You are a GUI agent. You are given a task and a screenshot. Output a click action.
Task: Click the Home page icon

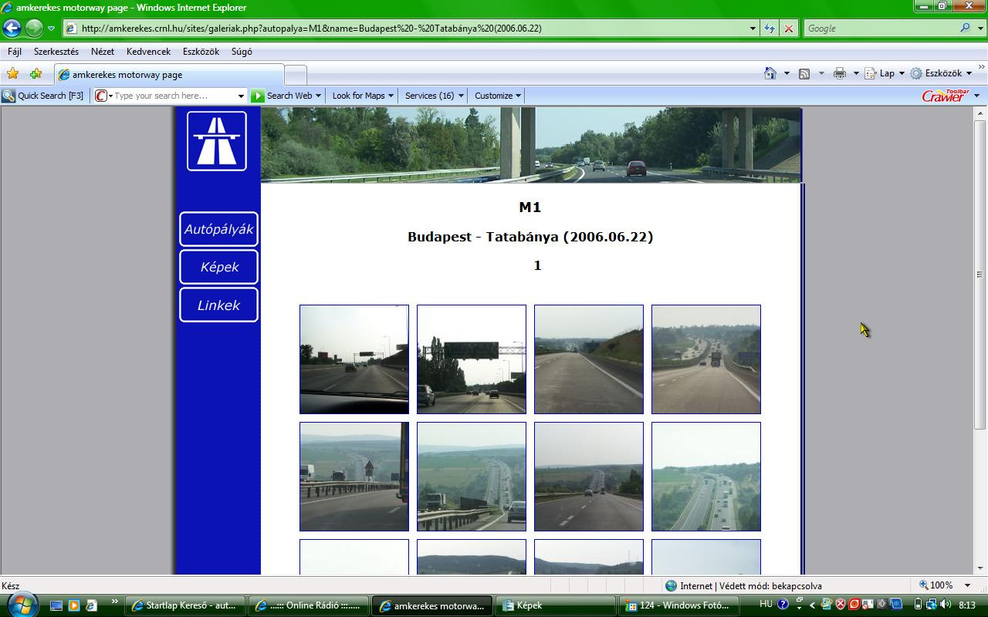coord(770,73)
